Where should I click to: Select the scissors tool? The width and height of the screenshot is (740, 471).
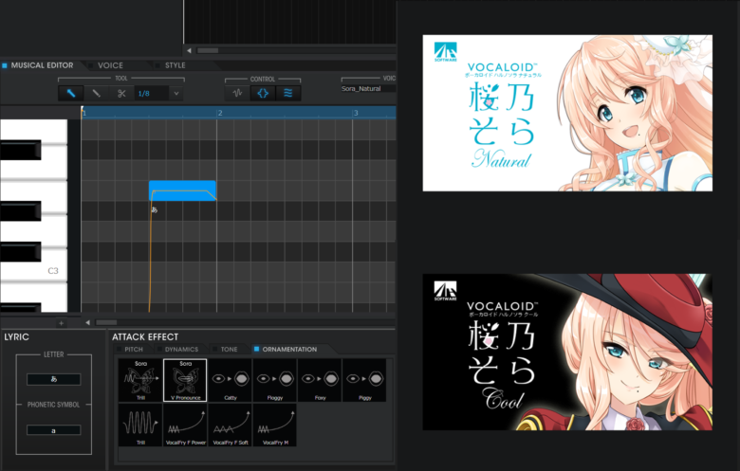(121, 94)
